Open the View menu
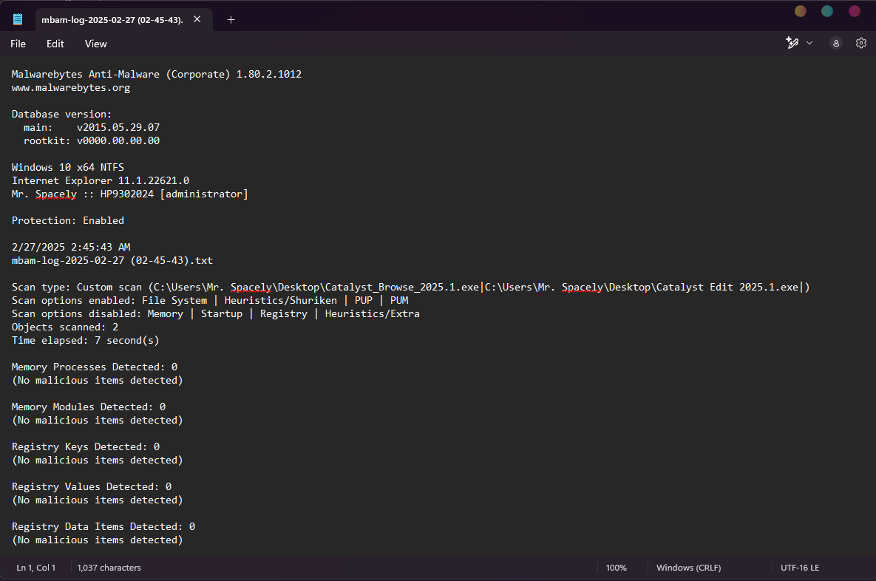The height and width of the screenshot is (581, 876). click(x=95, y=44)
